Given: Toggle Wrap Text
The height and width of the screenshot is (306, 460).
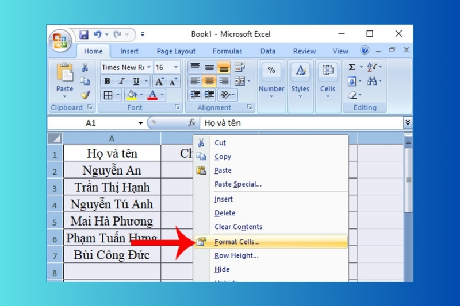Looking at the screenshot, I should click(240, 67).
